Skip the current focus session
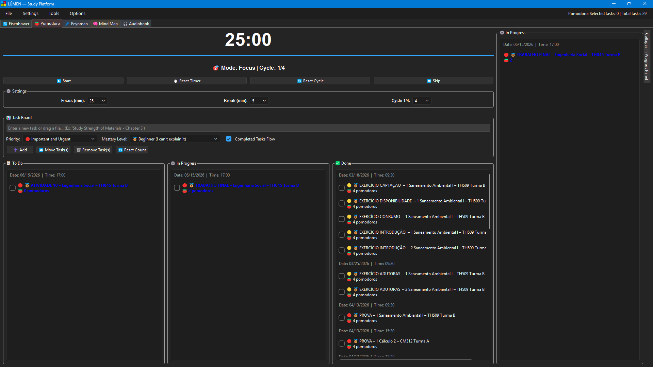653x367 pixels. (x=433, y=81)
